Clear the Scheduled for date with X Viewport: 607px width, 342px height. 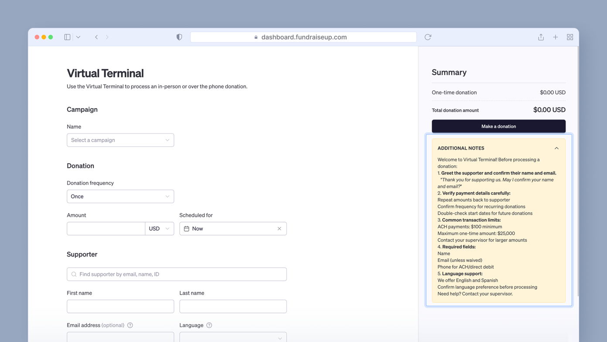[x=279, y=229]
